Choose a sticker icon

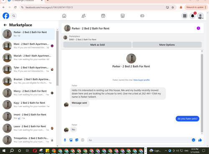77,140
